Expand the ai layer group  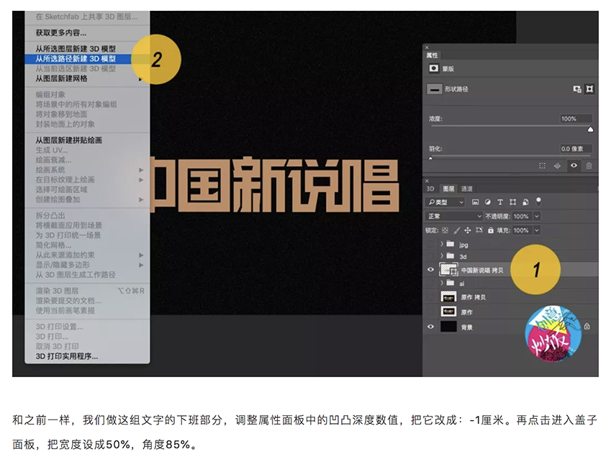[x=441, y=283]
